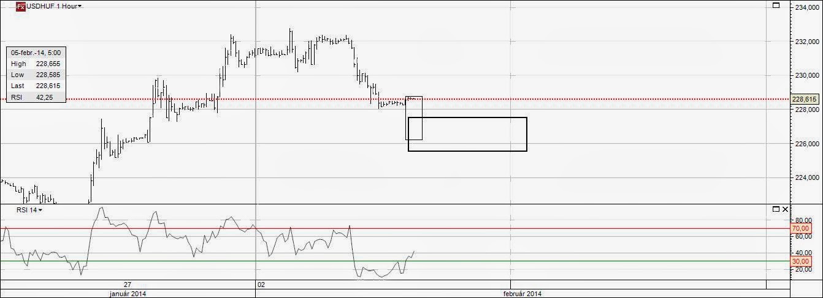This screenshot has height=298, width=823.
Task: Click the 05-febr.-14, 5:00 date header
Action: click(x=36, y=53)
